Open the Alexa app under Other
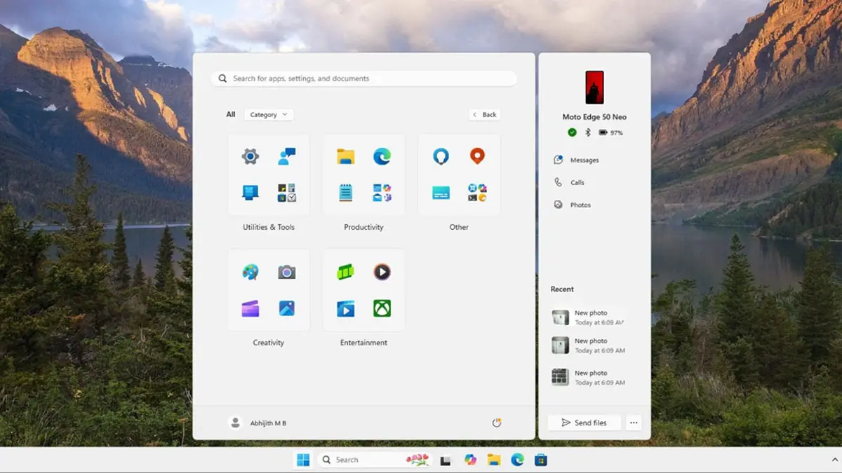 point(441,156)
